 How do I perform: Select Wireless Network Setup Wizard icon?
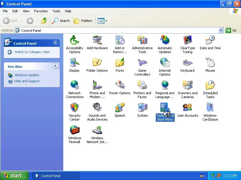(97, 130)
